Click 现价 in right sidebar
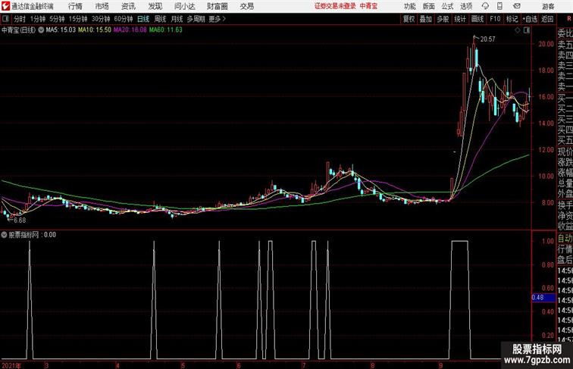 point(565,152)
